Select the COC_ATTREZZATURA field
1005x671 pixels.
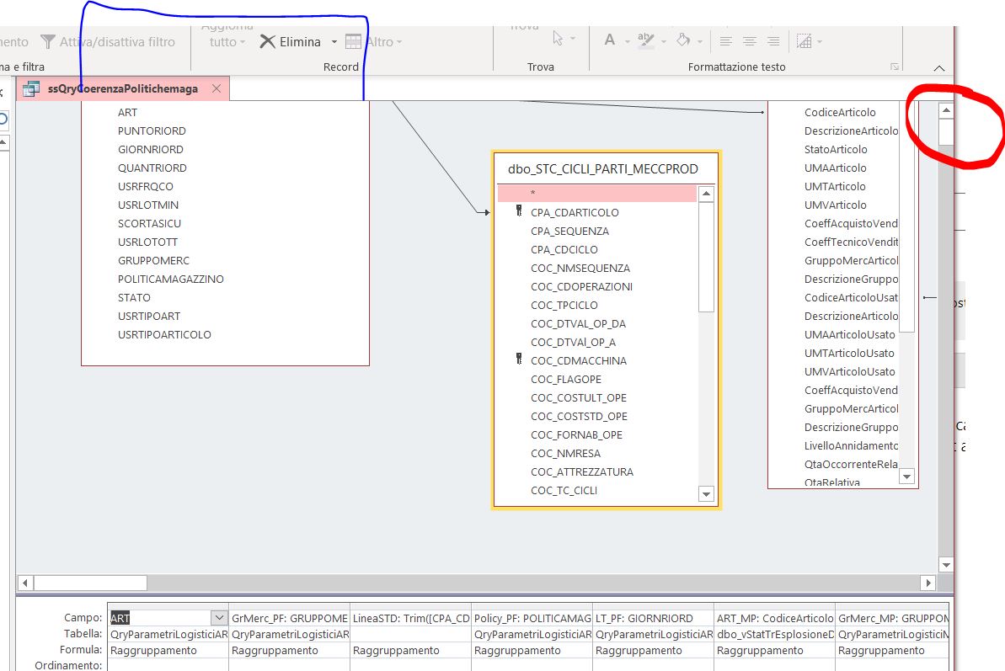(582, 471)
